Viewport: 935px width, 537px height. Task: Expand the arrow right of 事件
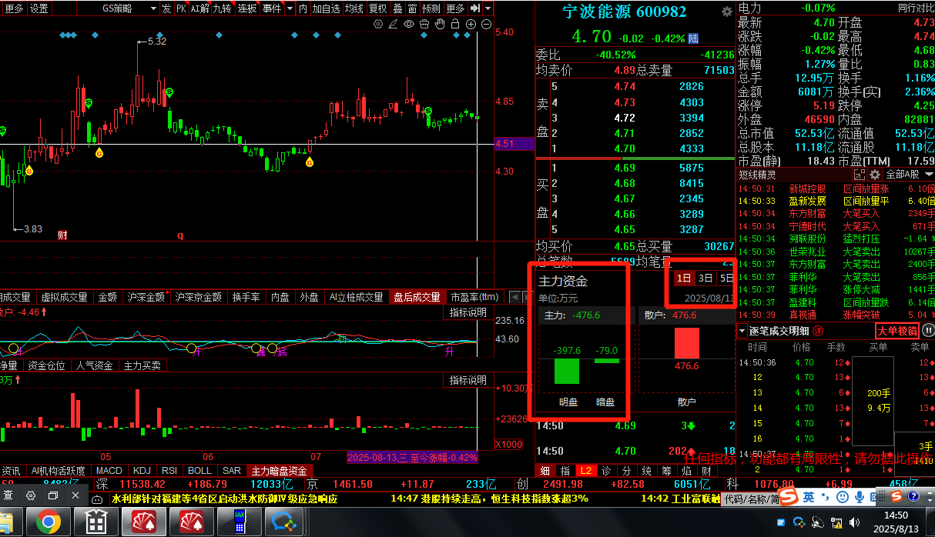[x=290, y=8]
